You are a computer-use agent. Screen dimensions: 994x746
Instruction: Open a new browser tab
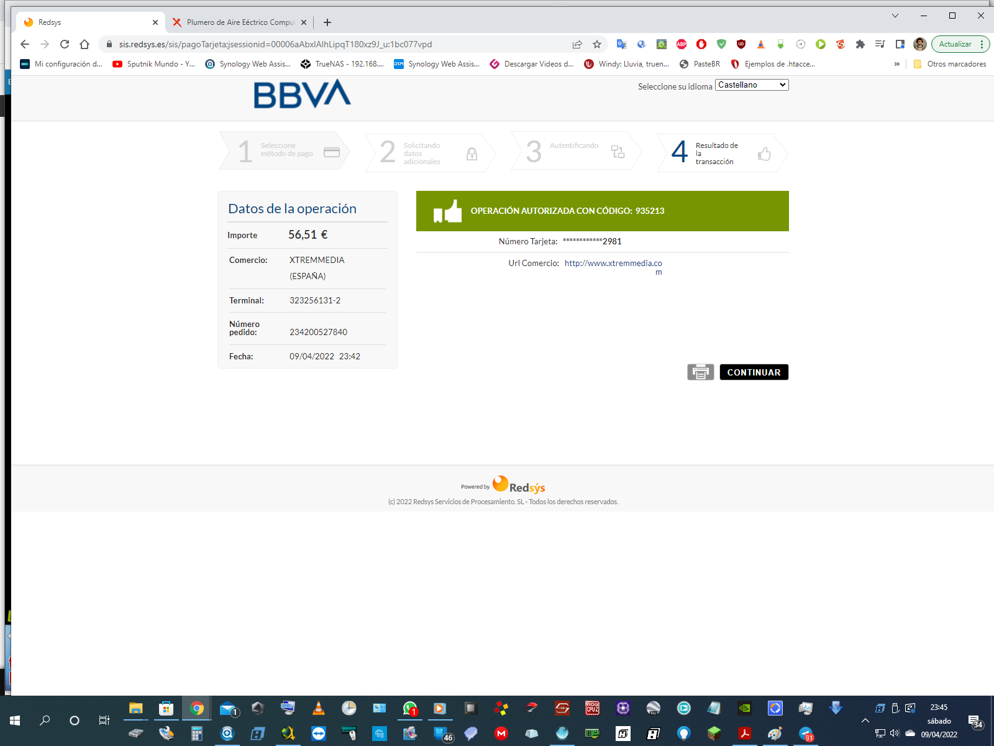click(x=327, y=22)
